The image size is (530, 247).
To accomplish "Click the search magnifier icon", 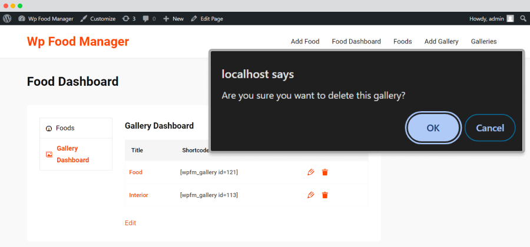I will coord(524,19).
